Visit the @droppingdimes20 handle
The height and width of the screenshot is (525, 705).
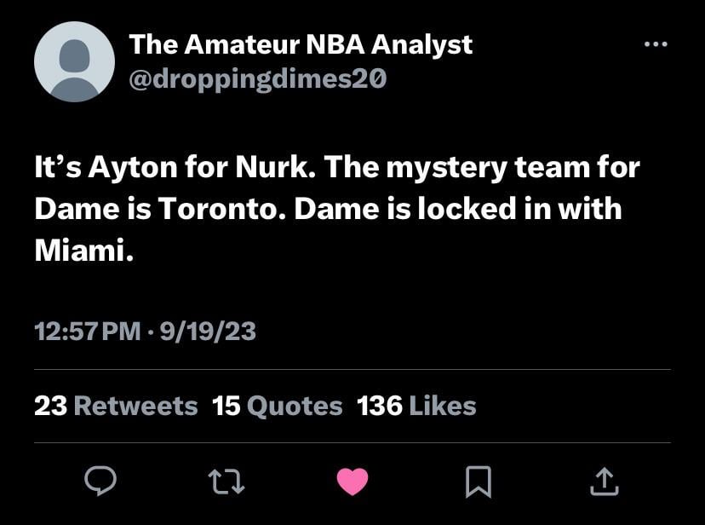[x=257, y=78]
